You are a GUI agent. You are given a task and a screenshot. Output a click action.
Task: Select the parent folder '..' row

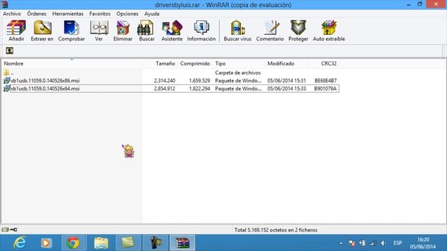point(170,73)
